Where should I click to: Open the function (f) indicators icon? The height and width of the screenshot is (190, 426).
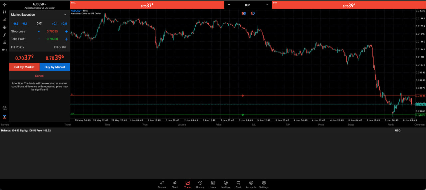[4, 35]
